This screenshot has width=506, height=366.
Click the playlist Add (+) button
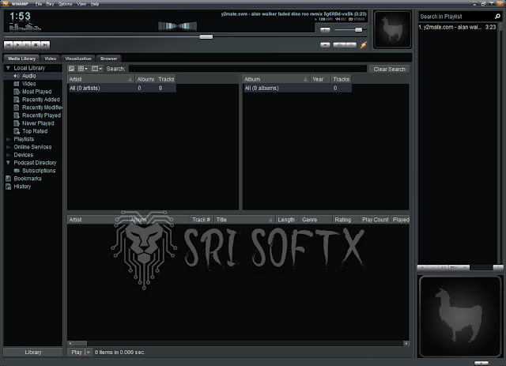click(422, 267)
